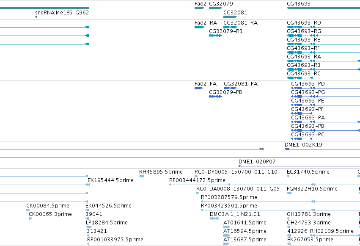The width and height of the screenshot is (360, 246).
Task: Select the 39041 feature label
Action: pos(94,214)
